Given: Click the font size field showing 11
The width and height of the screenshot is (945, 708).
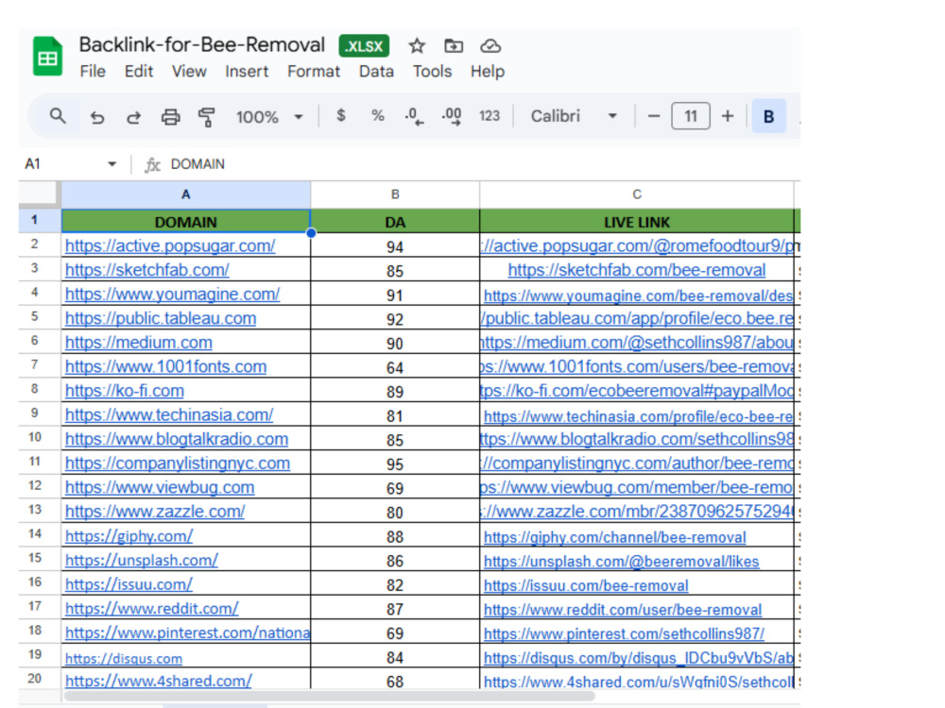Looking at the screenshot, I should tap(691, 115).
